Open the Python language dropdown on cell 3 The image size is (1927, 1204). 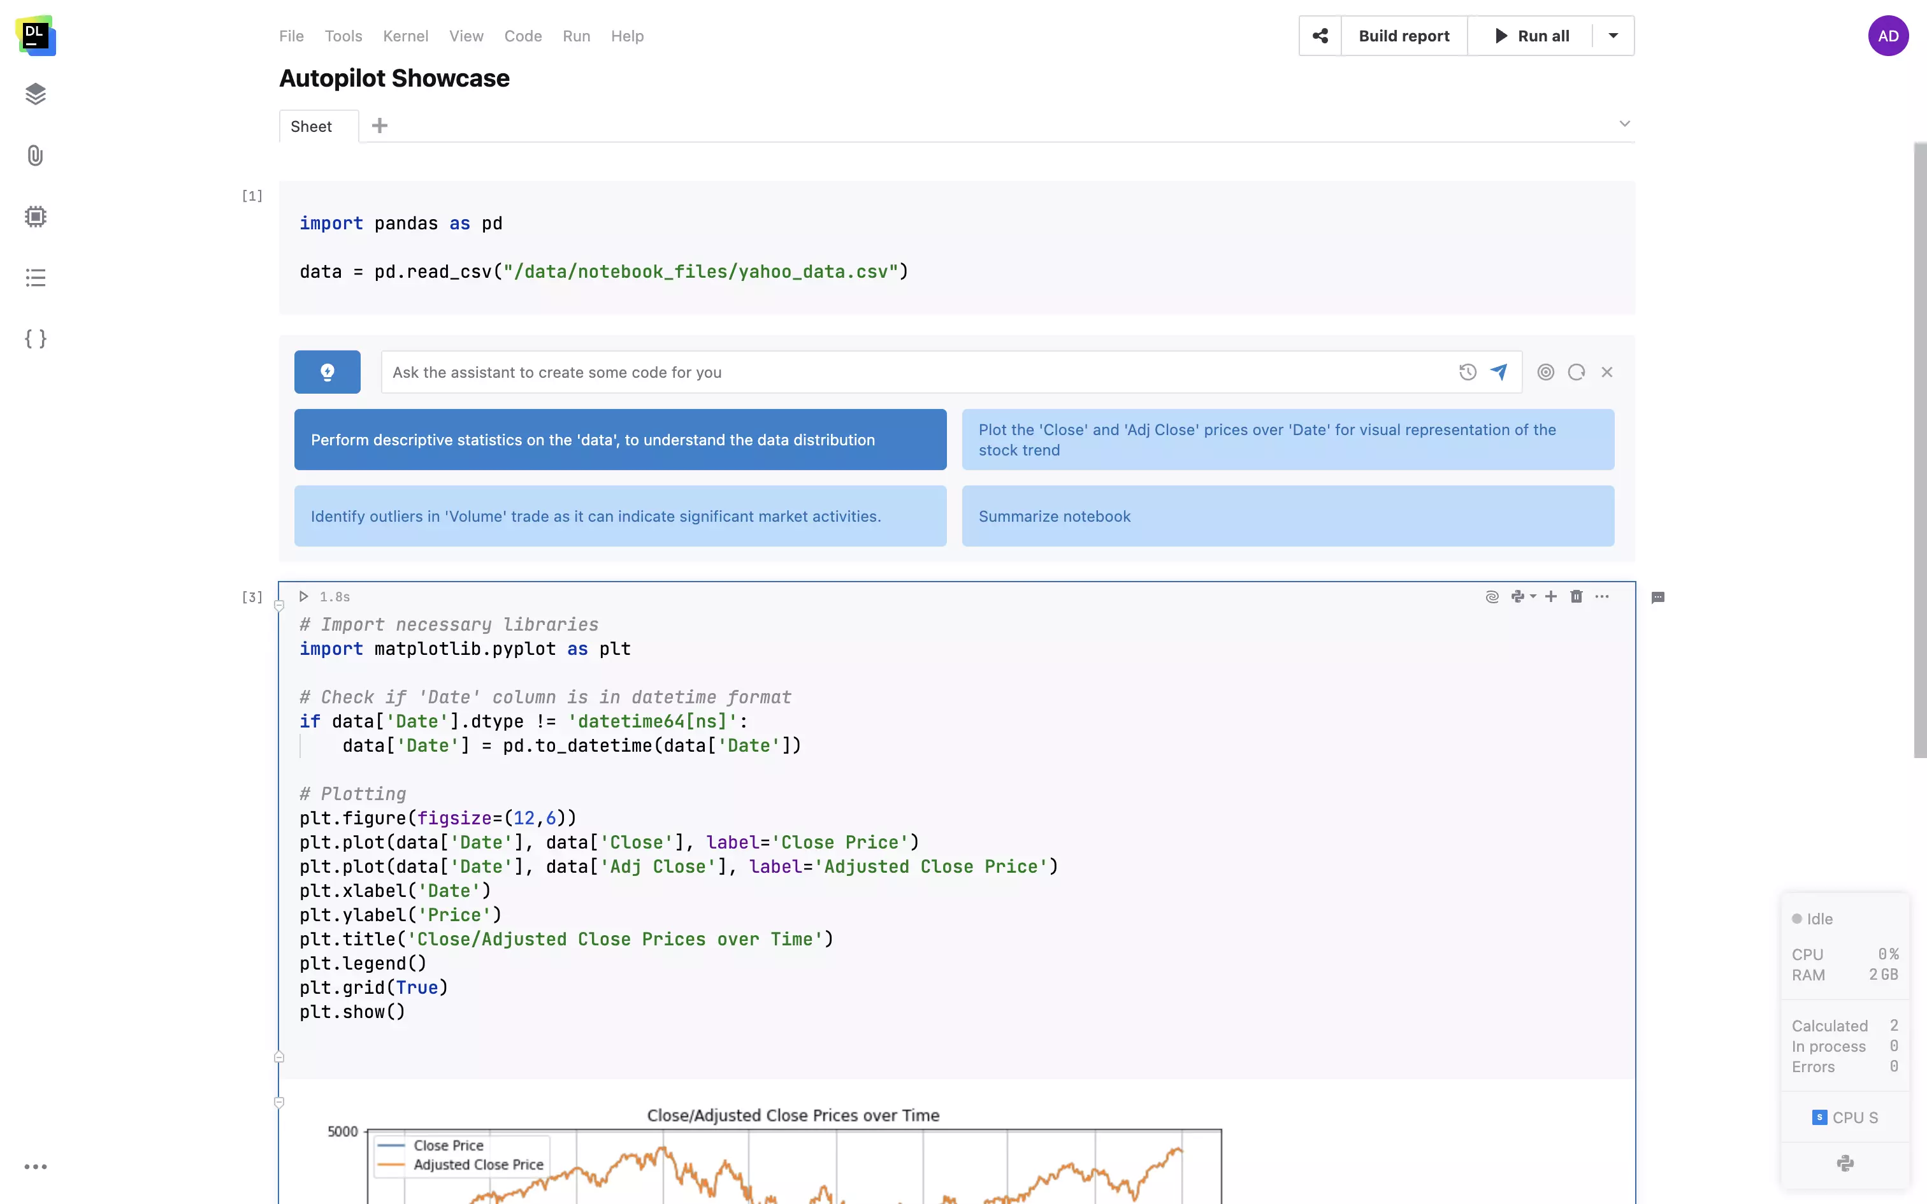(1523, 596)
